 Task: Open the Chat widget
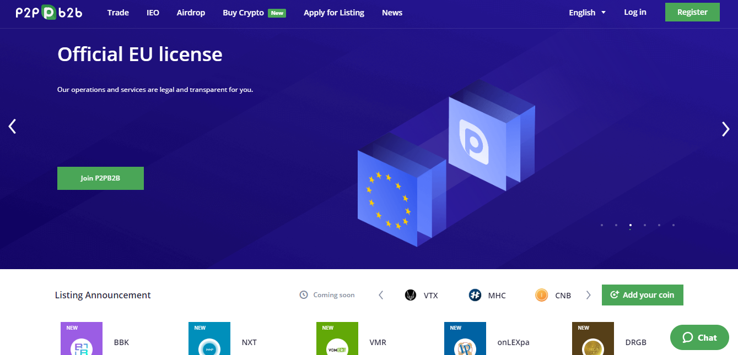pos(699,337)
